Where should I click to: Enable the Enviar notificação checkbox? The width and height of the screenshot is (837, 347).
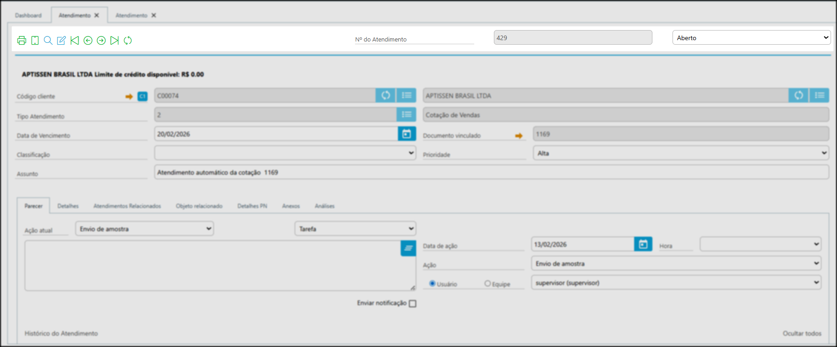coord(413,304)
